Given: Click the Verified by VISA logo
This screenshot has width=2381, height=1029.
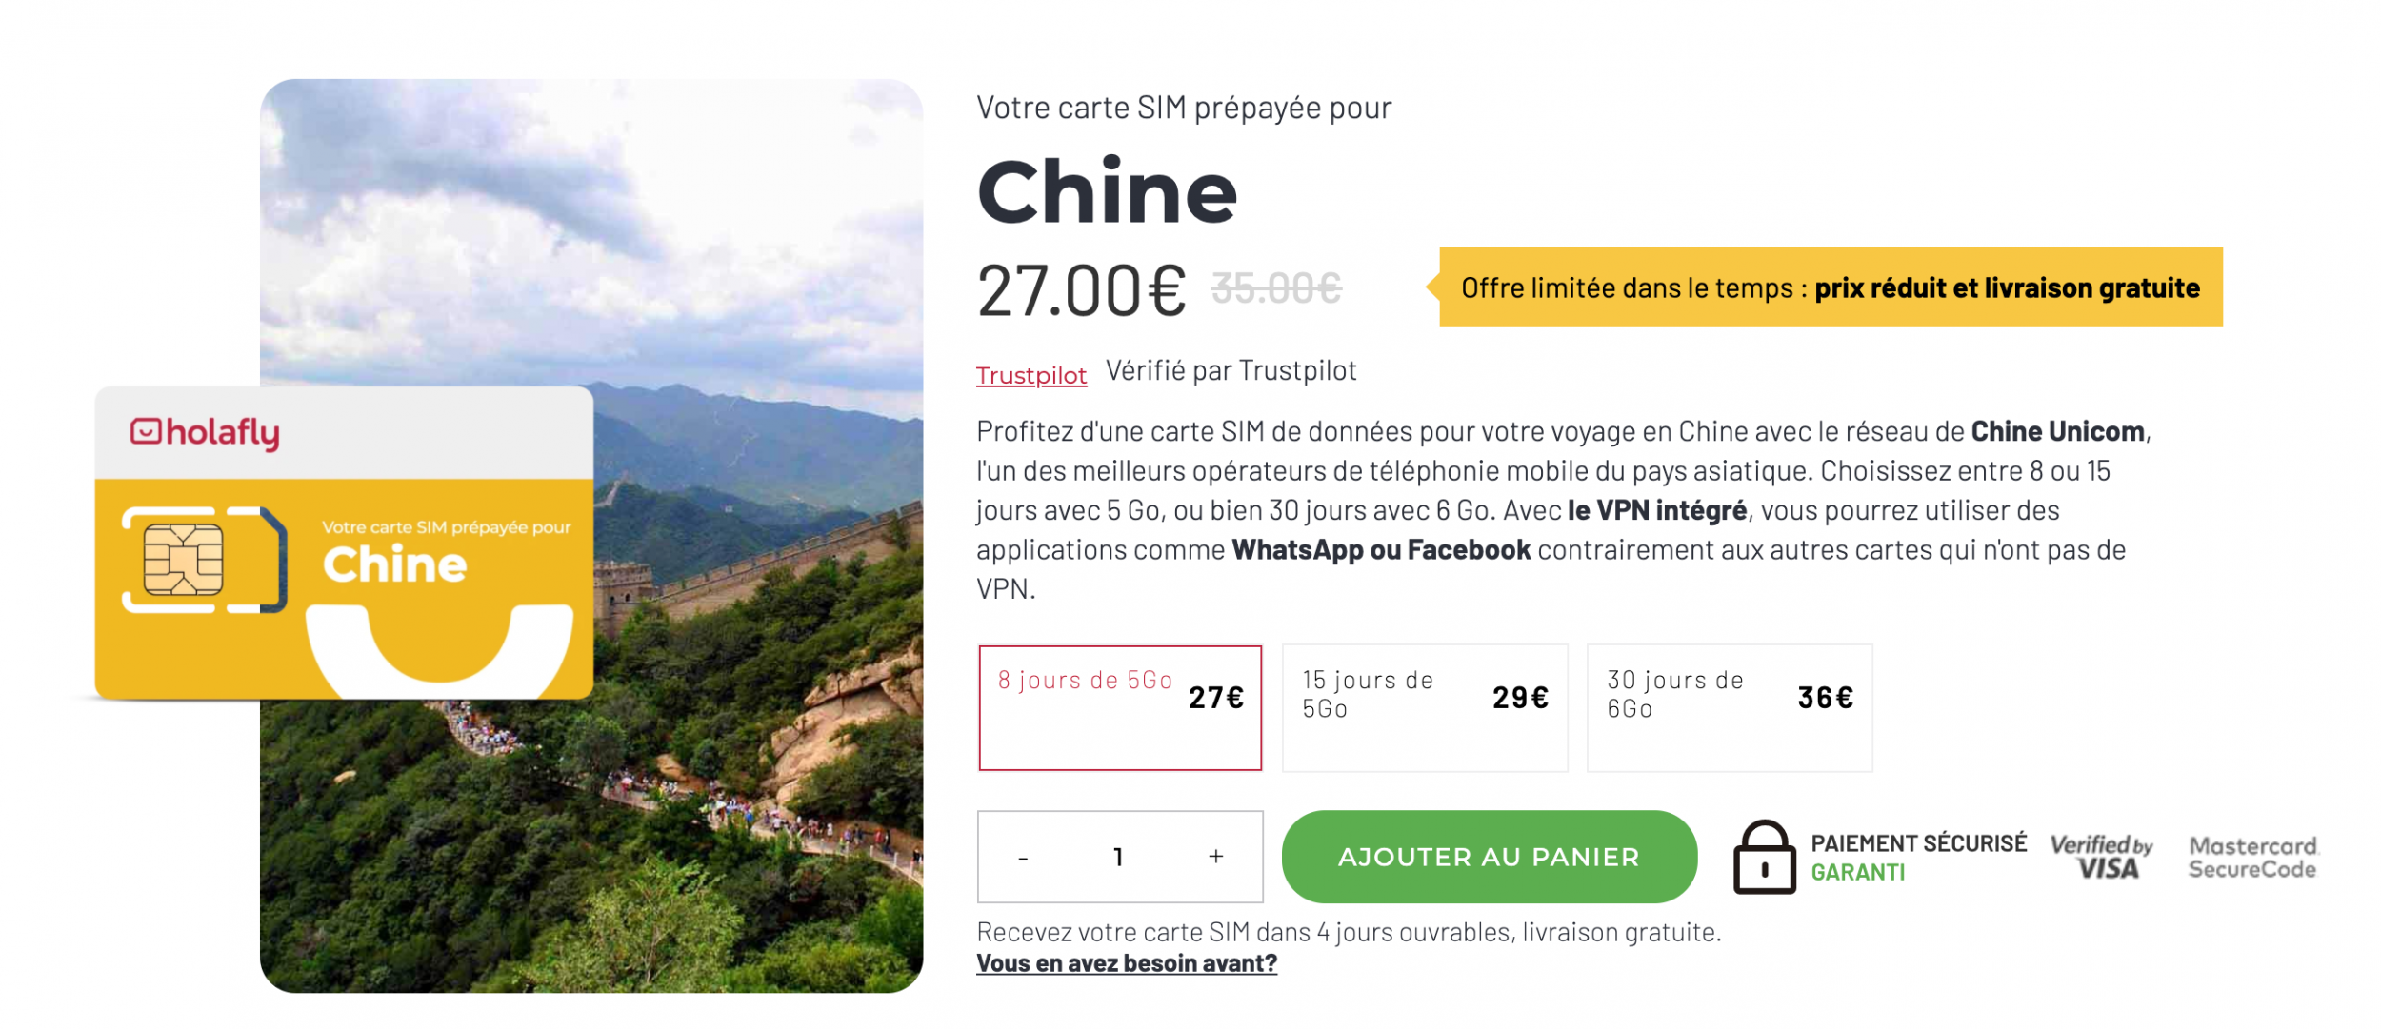Looking at the screenshot, I should coord(2101,857).
